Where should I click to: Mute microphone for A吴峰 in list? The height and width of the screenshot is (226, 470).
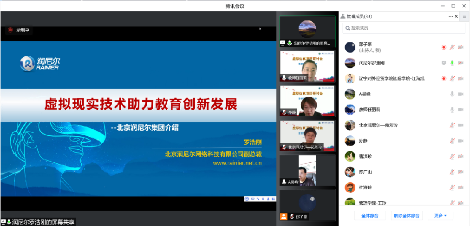[x=452, y=94]
